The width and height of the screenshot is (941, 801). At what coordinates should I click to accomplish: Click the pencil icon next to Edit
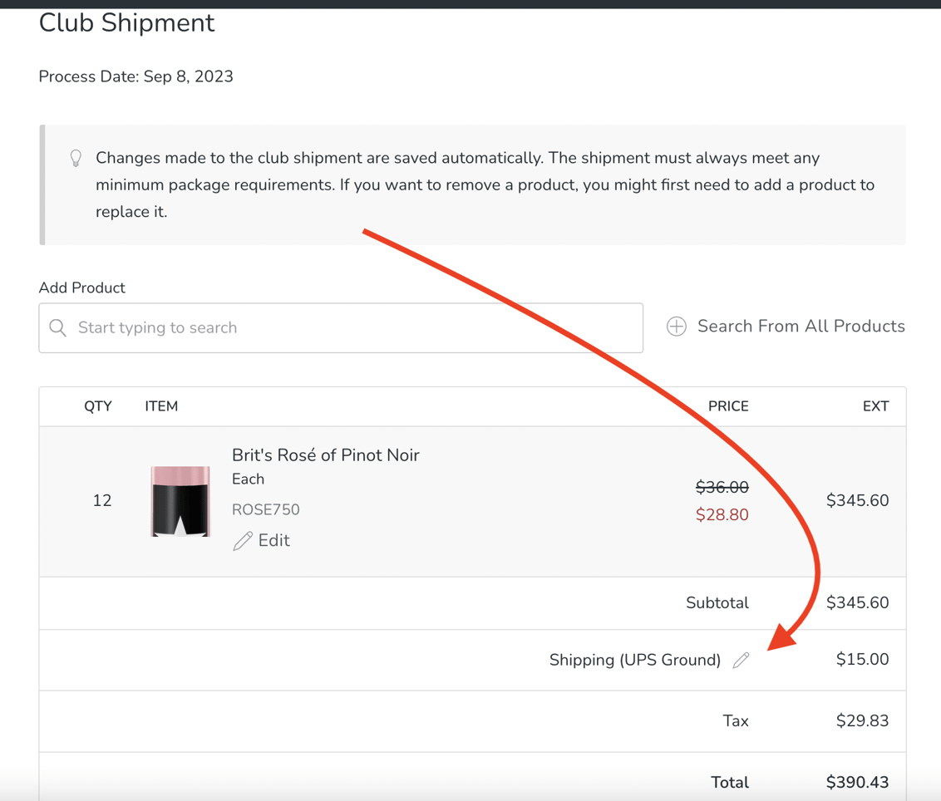241,540
